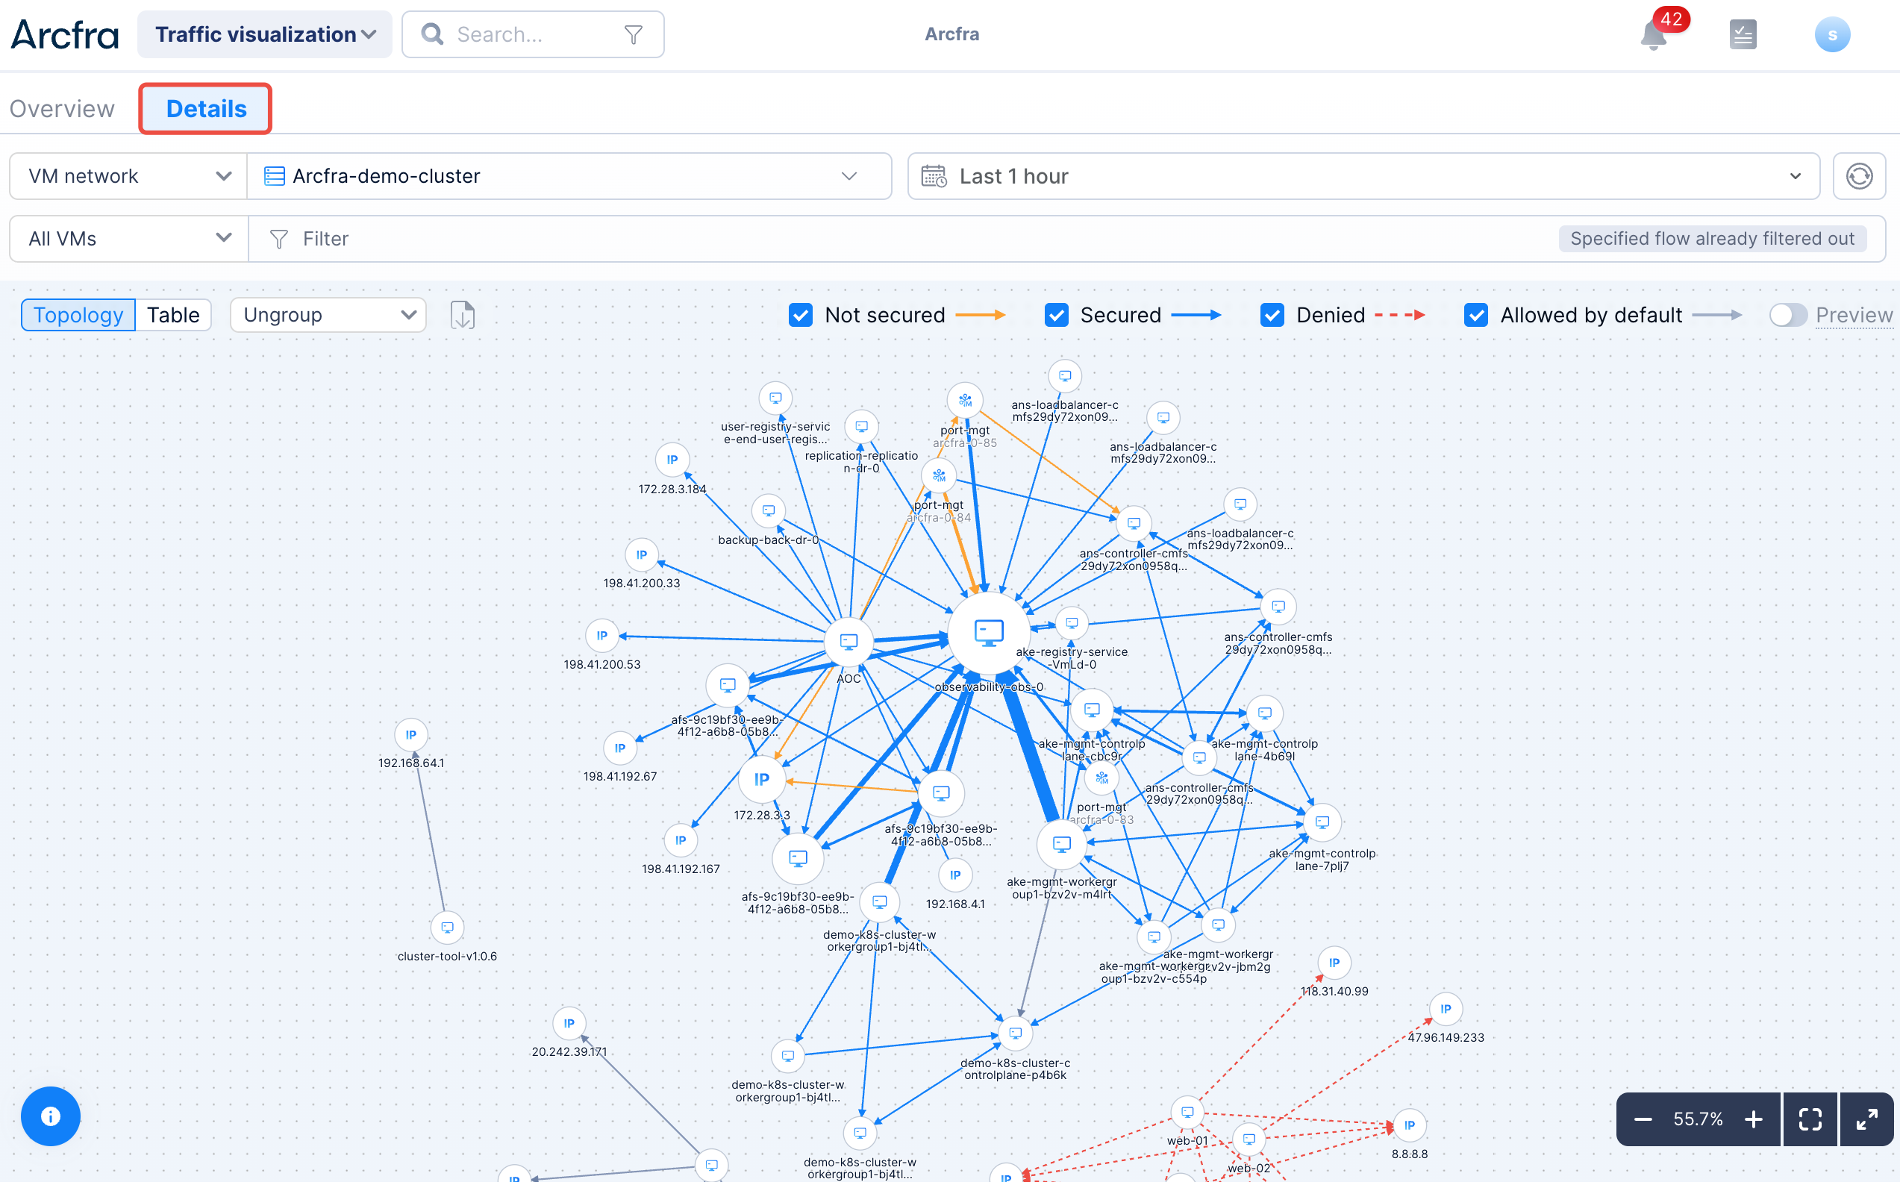Image resolution: width=1900 pixels, height=1185 pixels.
Task: Click the Arcfra title text
Action: (951, 34)
